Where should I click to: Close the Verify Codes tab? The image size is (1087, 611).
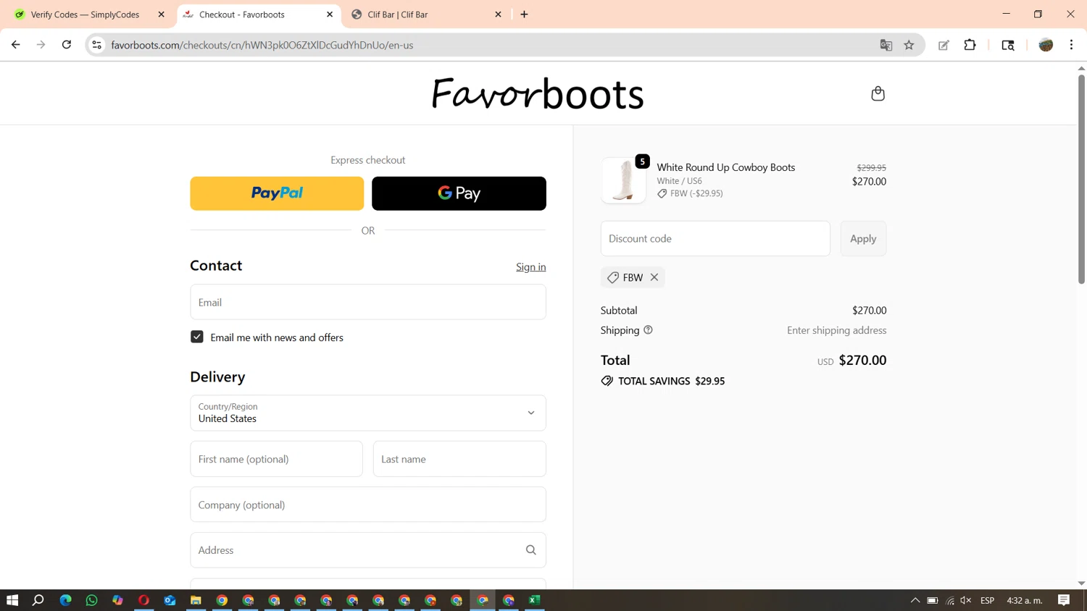(161, 14)
